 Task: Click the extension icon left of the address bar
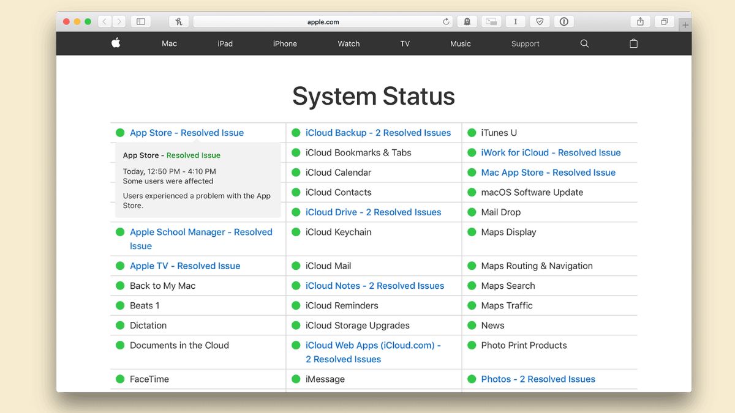point(179,21)
